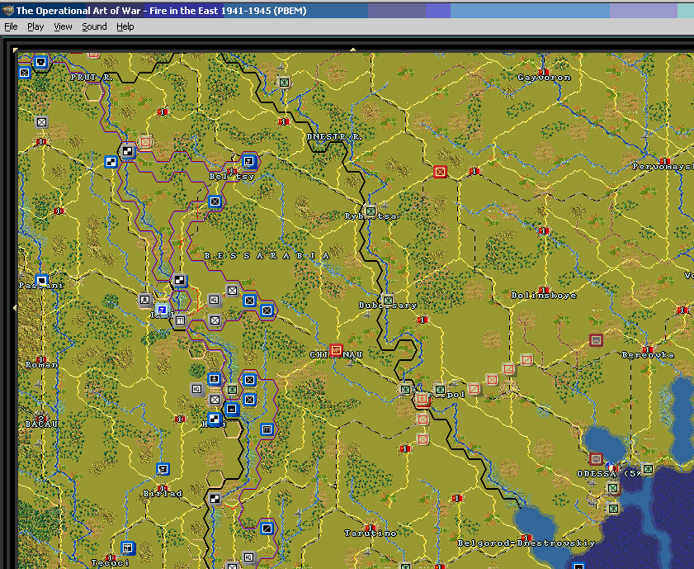Click the Gayvoron town label
This screenshot has height=569, width=694.
544,78
